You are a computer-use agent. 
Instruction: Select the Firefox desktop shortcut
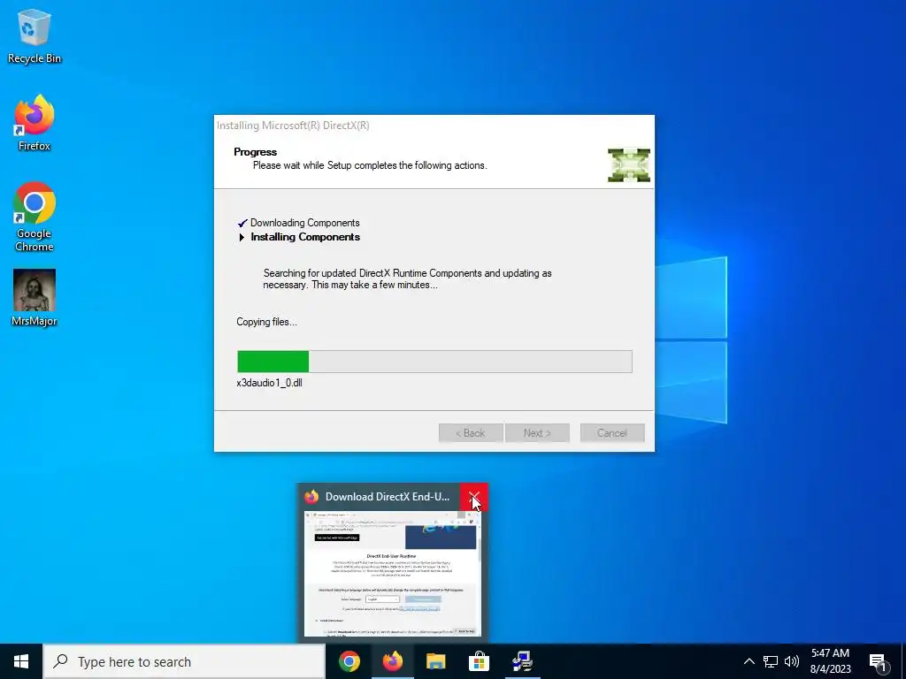(35, 123)
